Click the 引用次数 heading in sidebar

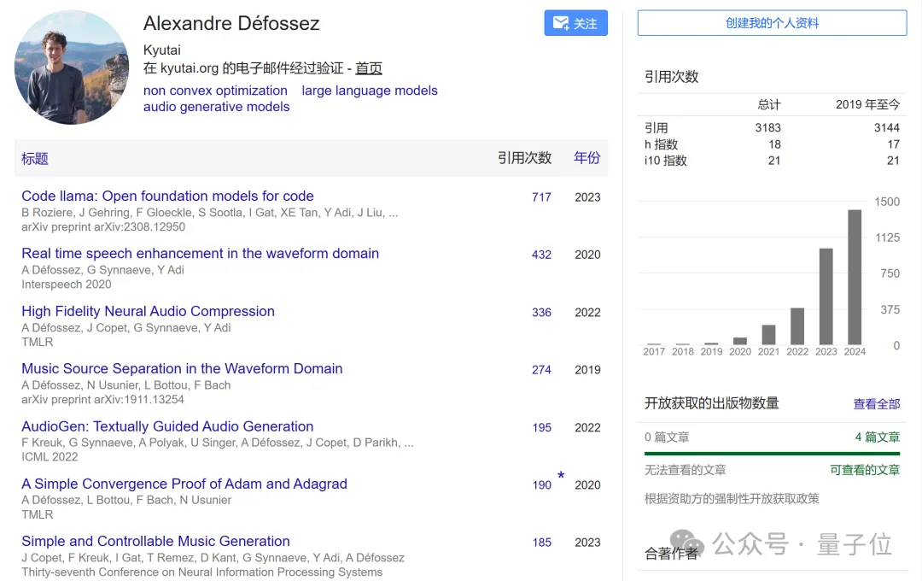(672, 77)
